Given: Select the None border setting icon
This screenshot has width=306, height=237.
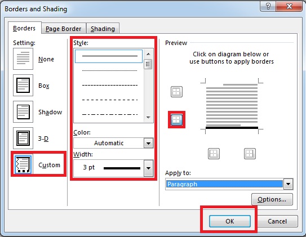Looking at the screenshot, I should point(23,59).
